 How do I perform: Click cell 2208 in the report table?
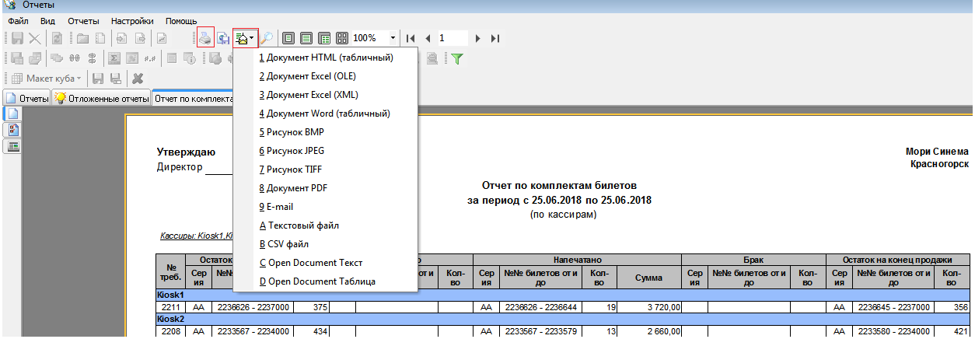pyautogui.click(x=171, y=331)
